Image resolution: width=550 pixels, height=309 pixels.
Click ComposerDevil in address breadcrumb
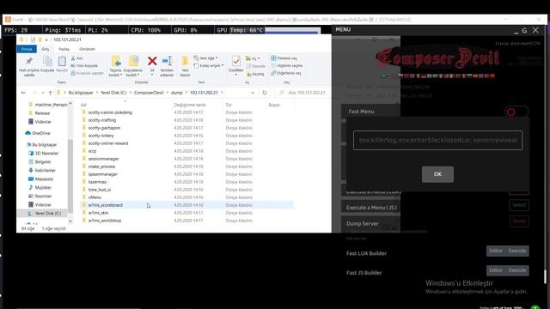click(x=149, y=93)
